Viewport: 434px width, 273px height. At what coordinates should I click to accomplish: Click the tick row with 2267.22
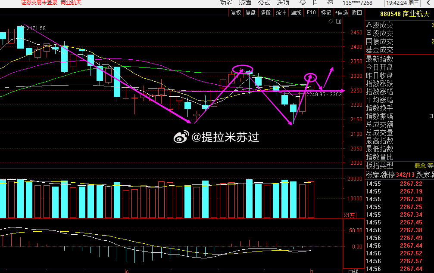400,184
